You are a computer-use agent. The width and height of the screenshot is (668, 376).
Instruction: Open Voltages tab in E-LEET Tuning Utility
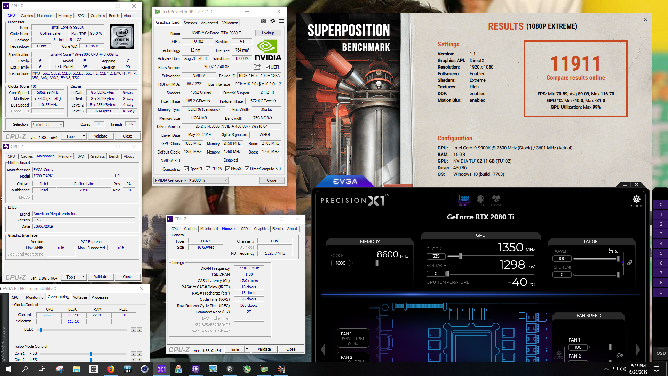pyautogui.click(x=80, y=297)
